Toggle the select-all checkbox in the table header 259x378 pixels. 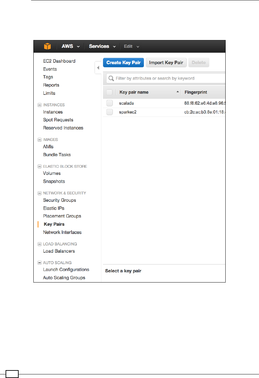click(x=109, y=92)
